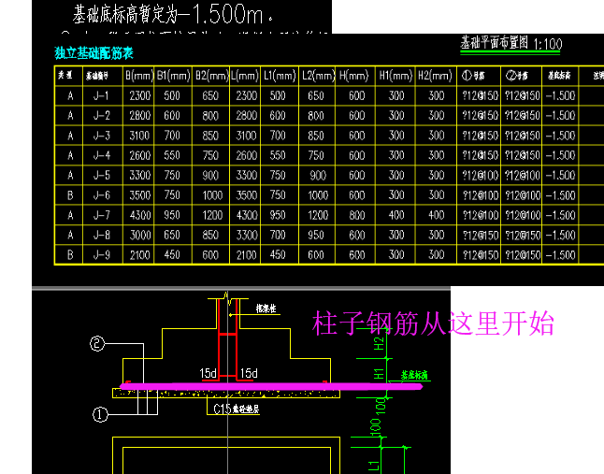Click the B value 4300 in row J-7

tap(140, 215)
